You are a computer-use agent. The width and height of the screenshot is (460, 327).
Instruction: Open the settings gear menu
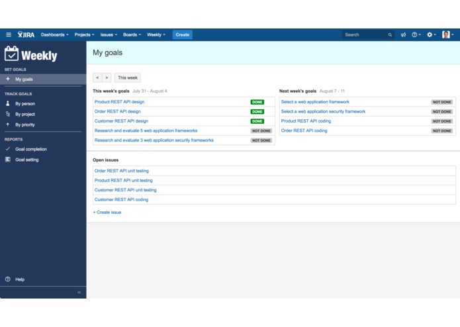click(432, 34)
